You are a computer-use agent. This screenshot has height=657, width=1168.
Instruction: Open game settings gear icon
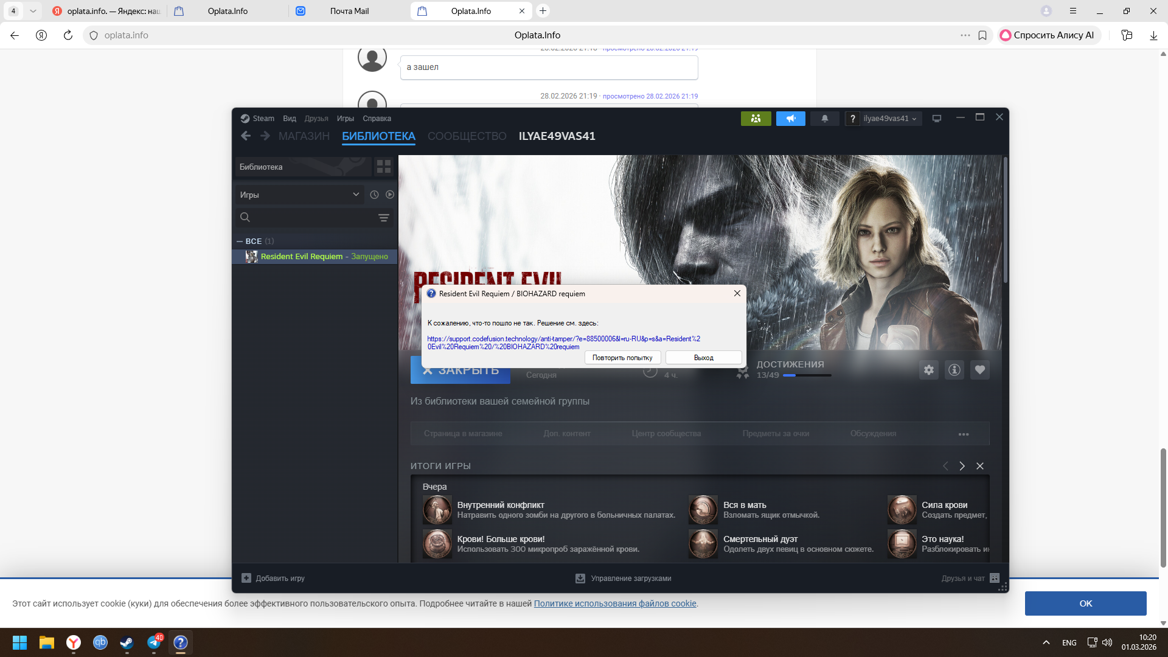(928, 370)
